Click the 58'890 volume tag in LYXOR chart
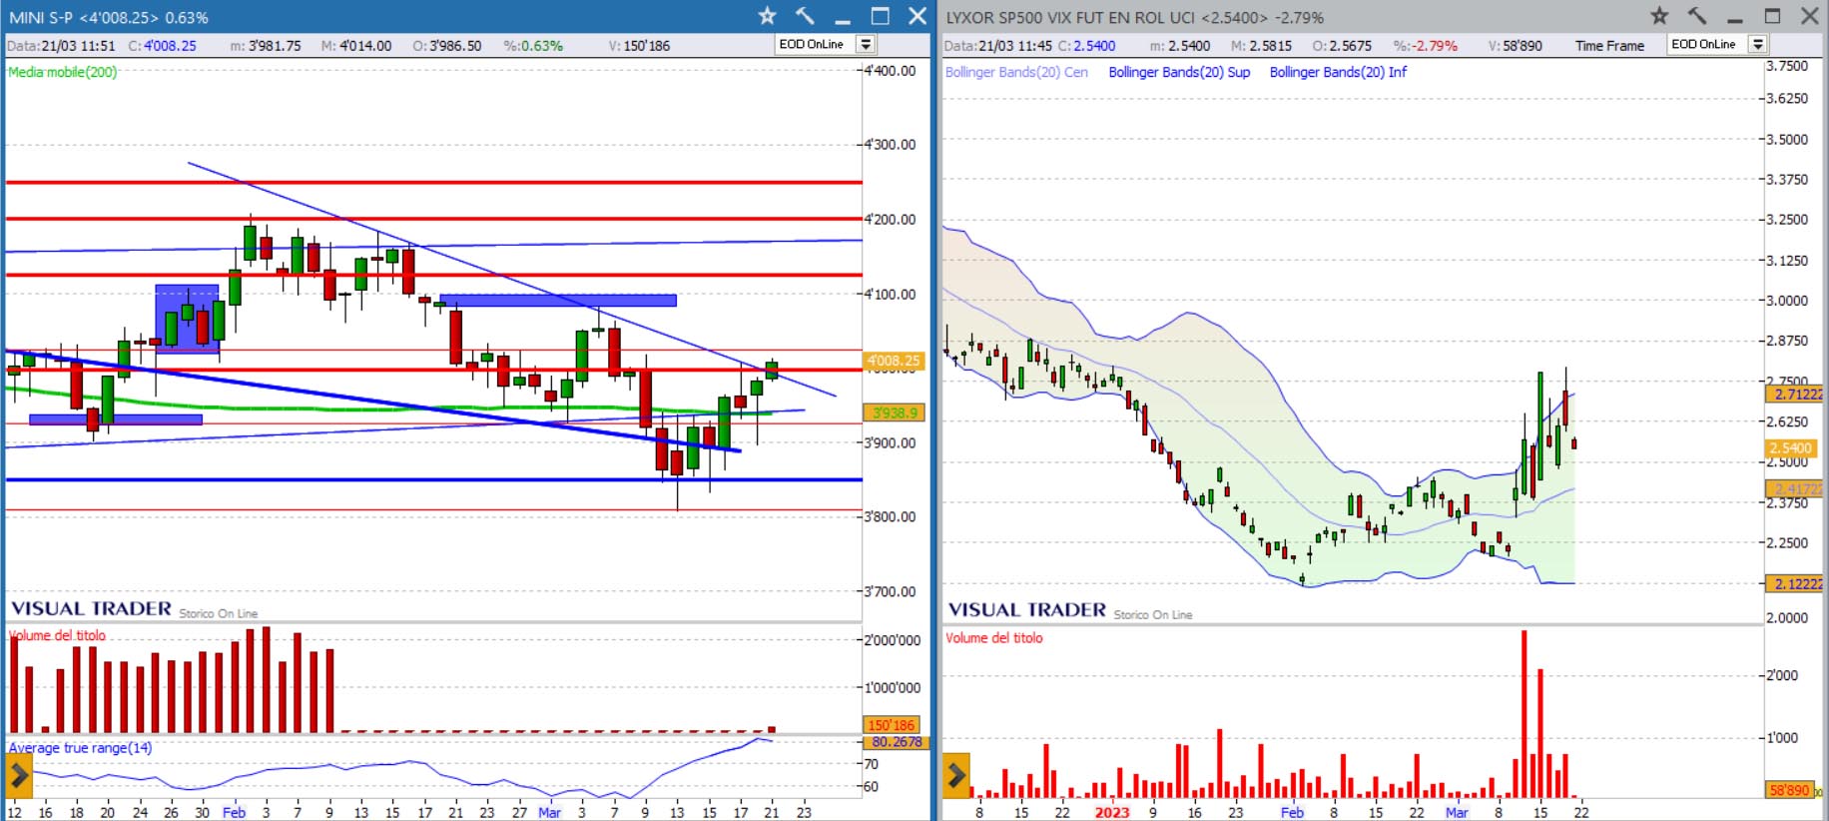This screenshot has width=1829, height=821. (1789, 790)
